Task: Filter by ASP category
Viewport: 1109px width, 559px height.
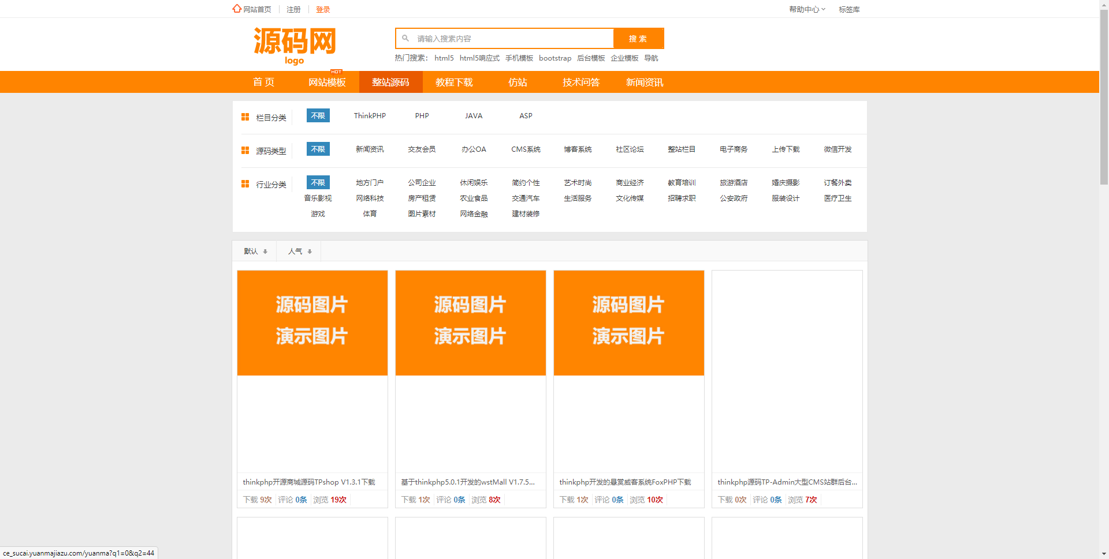Action: tap(526, 115)
